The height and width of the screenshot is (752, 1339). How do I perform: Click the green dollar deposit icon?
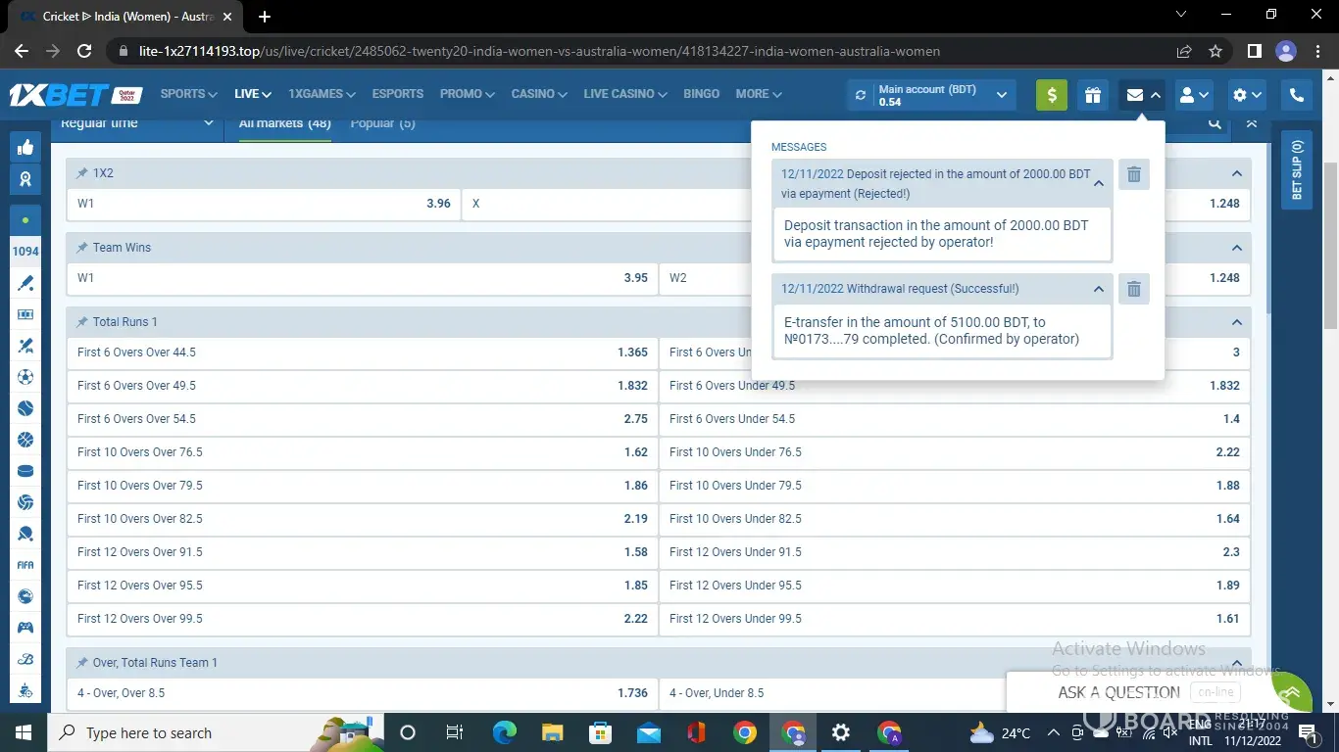pos(1052,95)
